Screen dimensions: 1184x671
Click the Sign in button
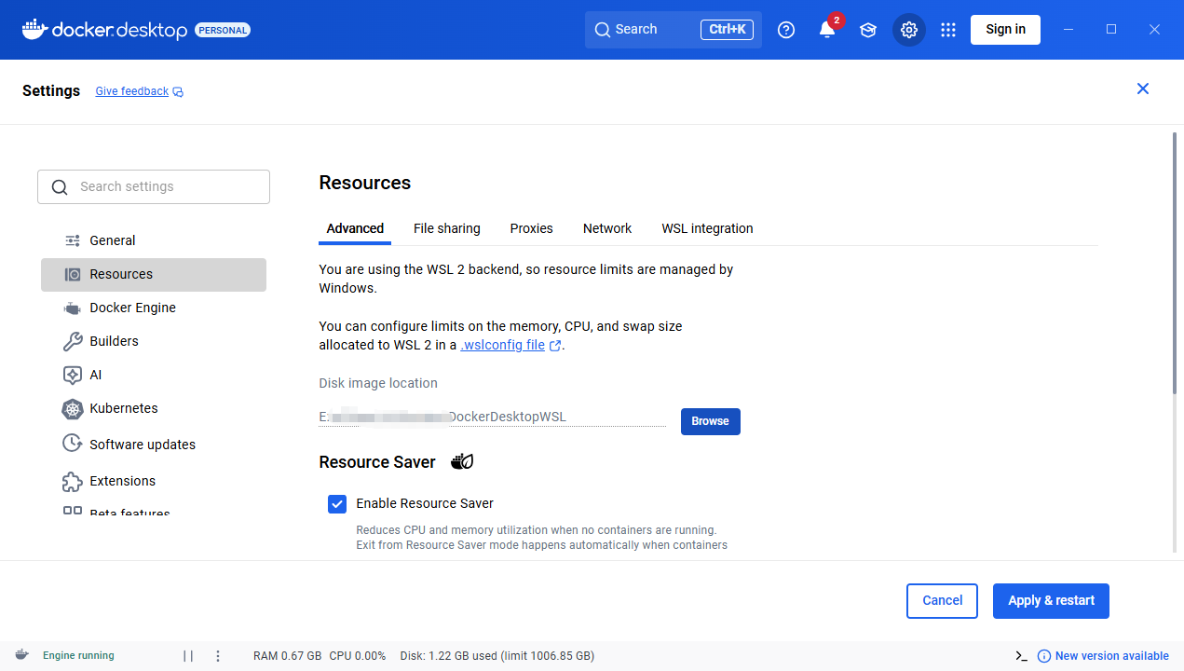tap(1005, 30)
